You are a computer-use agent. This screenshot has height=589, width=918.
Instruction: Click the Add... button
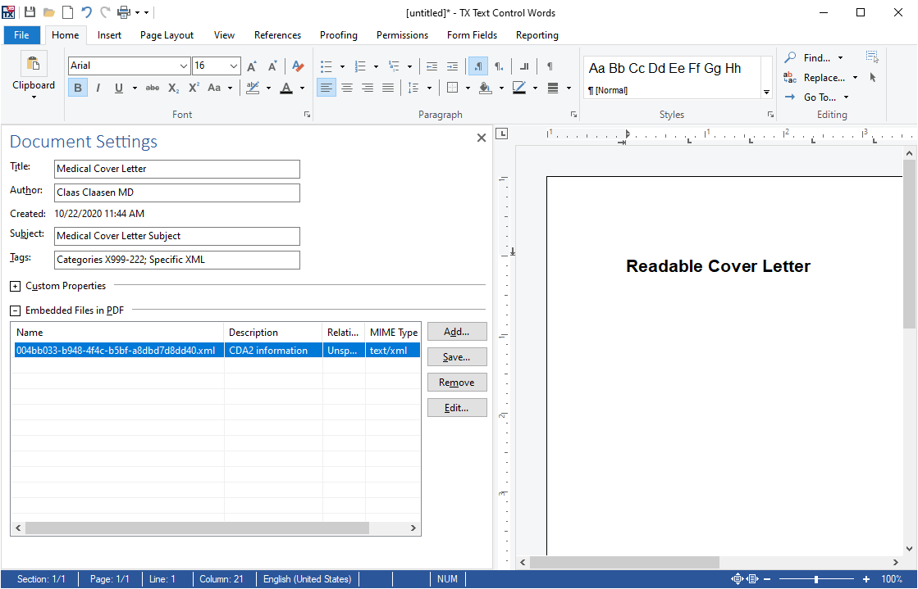pos(457,332)
